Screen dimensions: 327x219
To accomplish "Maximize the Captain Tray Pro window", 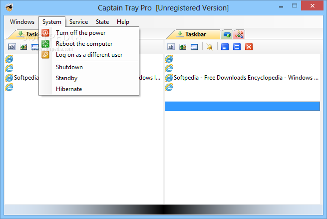I will (x=295, y=6).
